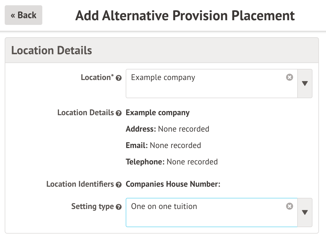Viewport: 326px width, 238px height.
Task: Expand the Location dropdown arrow
Action: click(305, 84)
